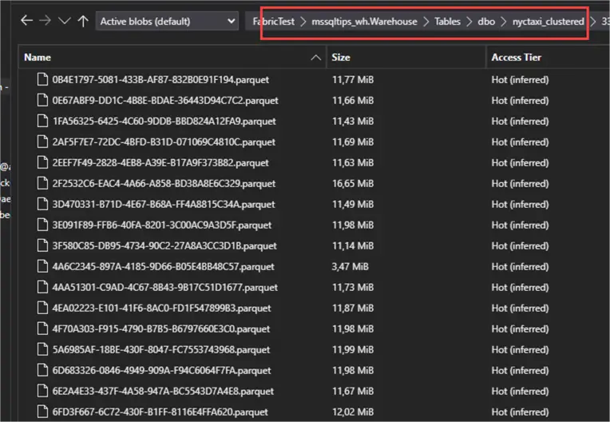Click the 3,47 MiB size value

tap(350, 267)
